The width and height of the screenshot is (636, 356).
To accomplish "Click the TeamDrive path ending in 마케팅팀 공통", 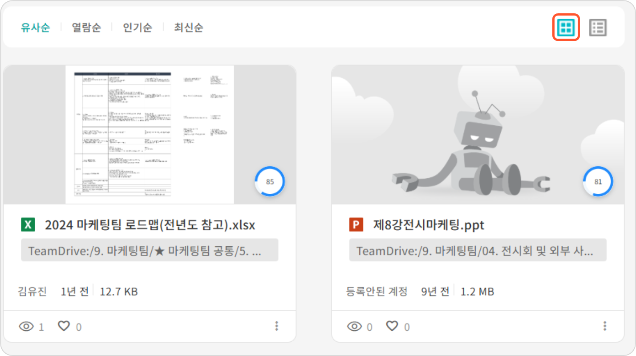I will point(150,250).
